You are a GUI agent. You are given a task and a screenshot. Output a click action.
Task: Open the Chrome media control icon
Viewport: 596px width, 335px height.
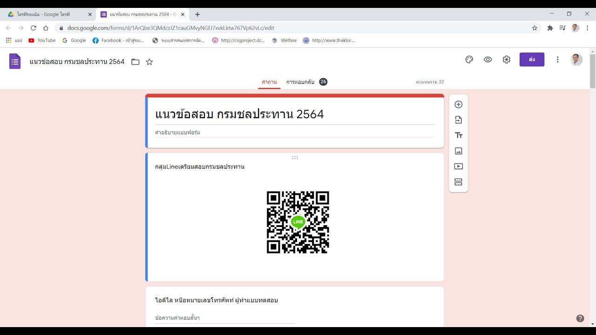(x=562, y=28)
